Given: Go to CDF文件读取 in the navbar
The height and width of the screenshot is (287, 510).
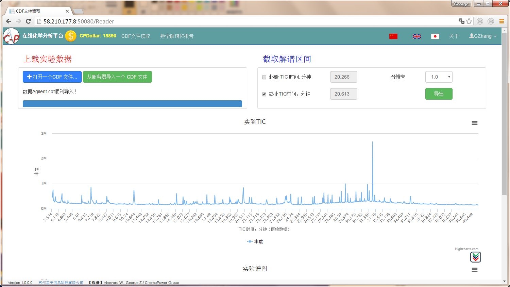Looking at the screenshot, I should (136, 36).
